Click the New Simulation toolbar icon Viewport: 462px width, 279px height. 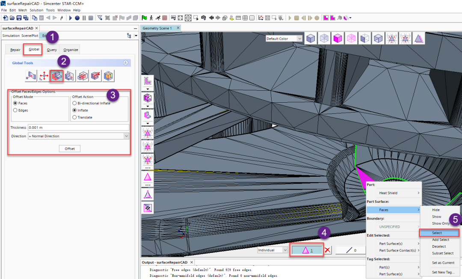click(x=5, y=18)
